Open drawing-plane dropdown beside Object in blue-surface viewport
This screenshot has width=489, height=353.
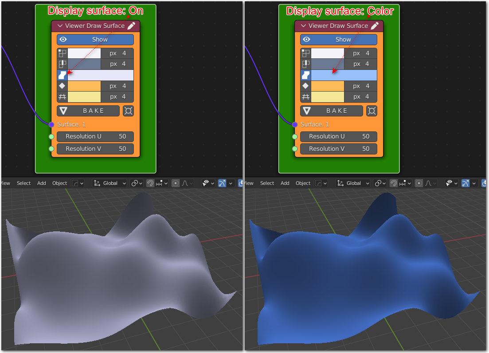click(x=321, y=183)
